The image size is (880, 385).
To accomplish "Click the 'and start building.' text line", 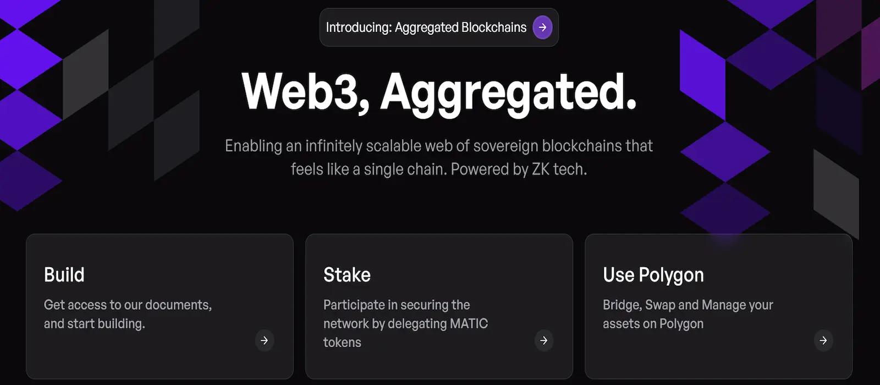I will pyautogui.click(x=95, y=323).
